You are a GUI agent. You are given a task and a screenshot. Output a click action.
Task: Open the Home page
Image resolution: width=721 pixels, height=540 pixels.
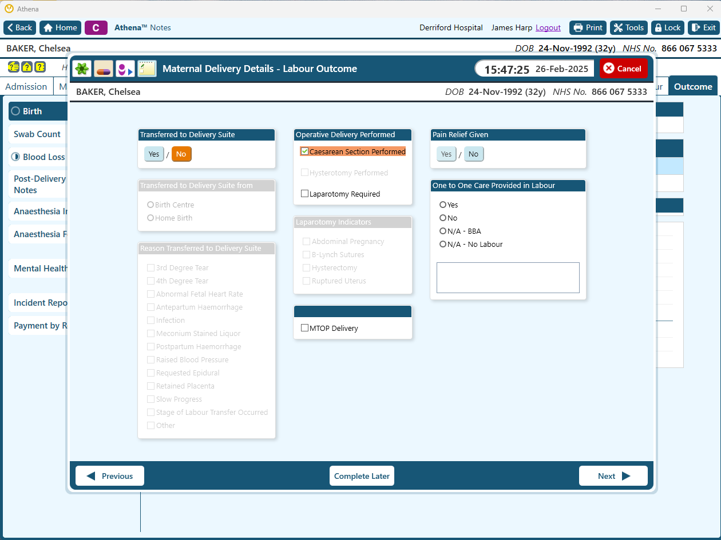tap(60, 27)
